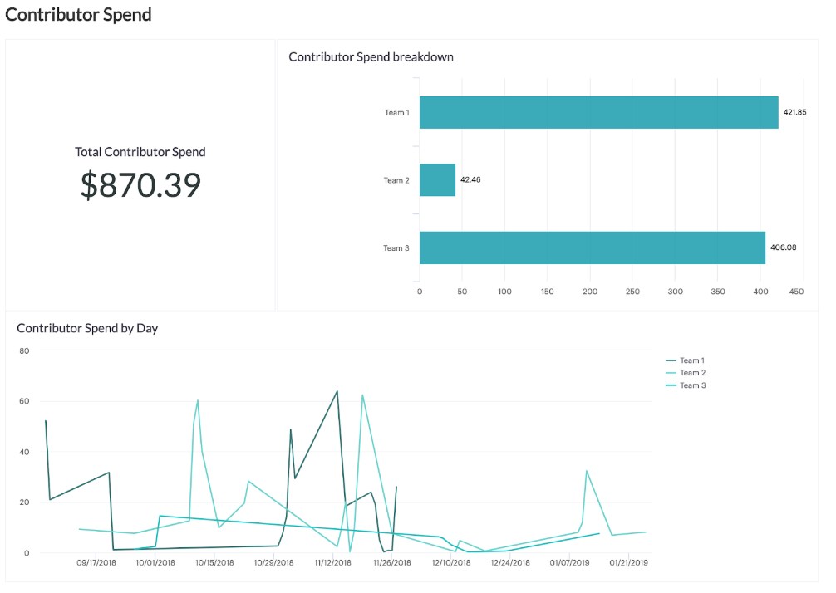Click the 450 tick on bar chart axis
This screenshot has width=836, height=593.
click(797, 292)
